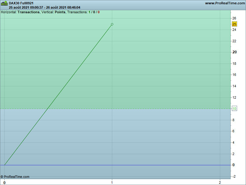The width and height of the screenshot is (246, 185).
Task: Click the y-axis label '6'
Action: click(x=233, y=131)
